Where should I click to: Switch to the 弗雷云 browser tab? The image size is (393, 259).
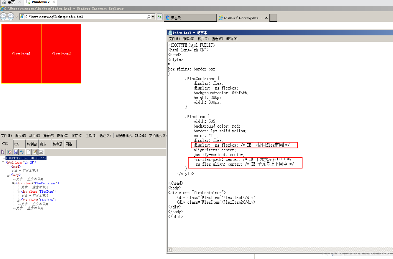[190, 18]
